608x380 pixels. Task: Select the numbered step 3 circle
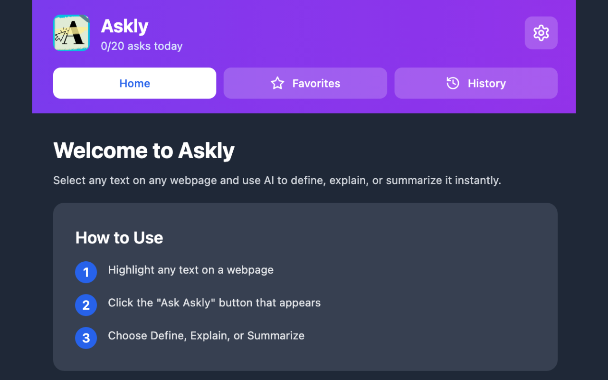[86, 338]
